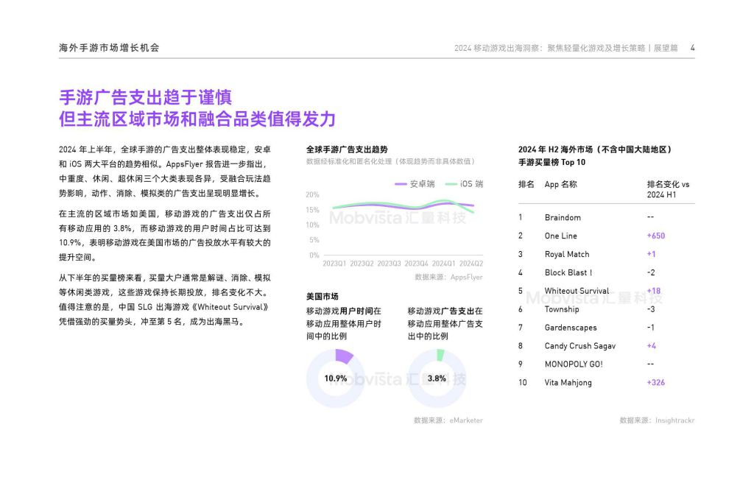Click the -3 rank change value

(651, 309)
